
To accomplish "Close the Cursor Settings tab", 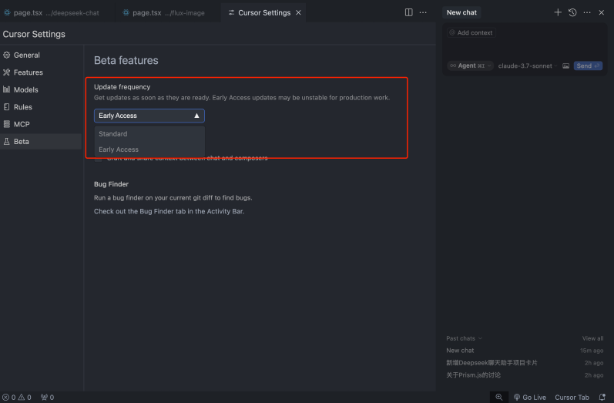I will point(299,13).
